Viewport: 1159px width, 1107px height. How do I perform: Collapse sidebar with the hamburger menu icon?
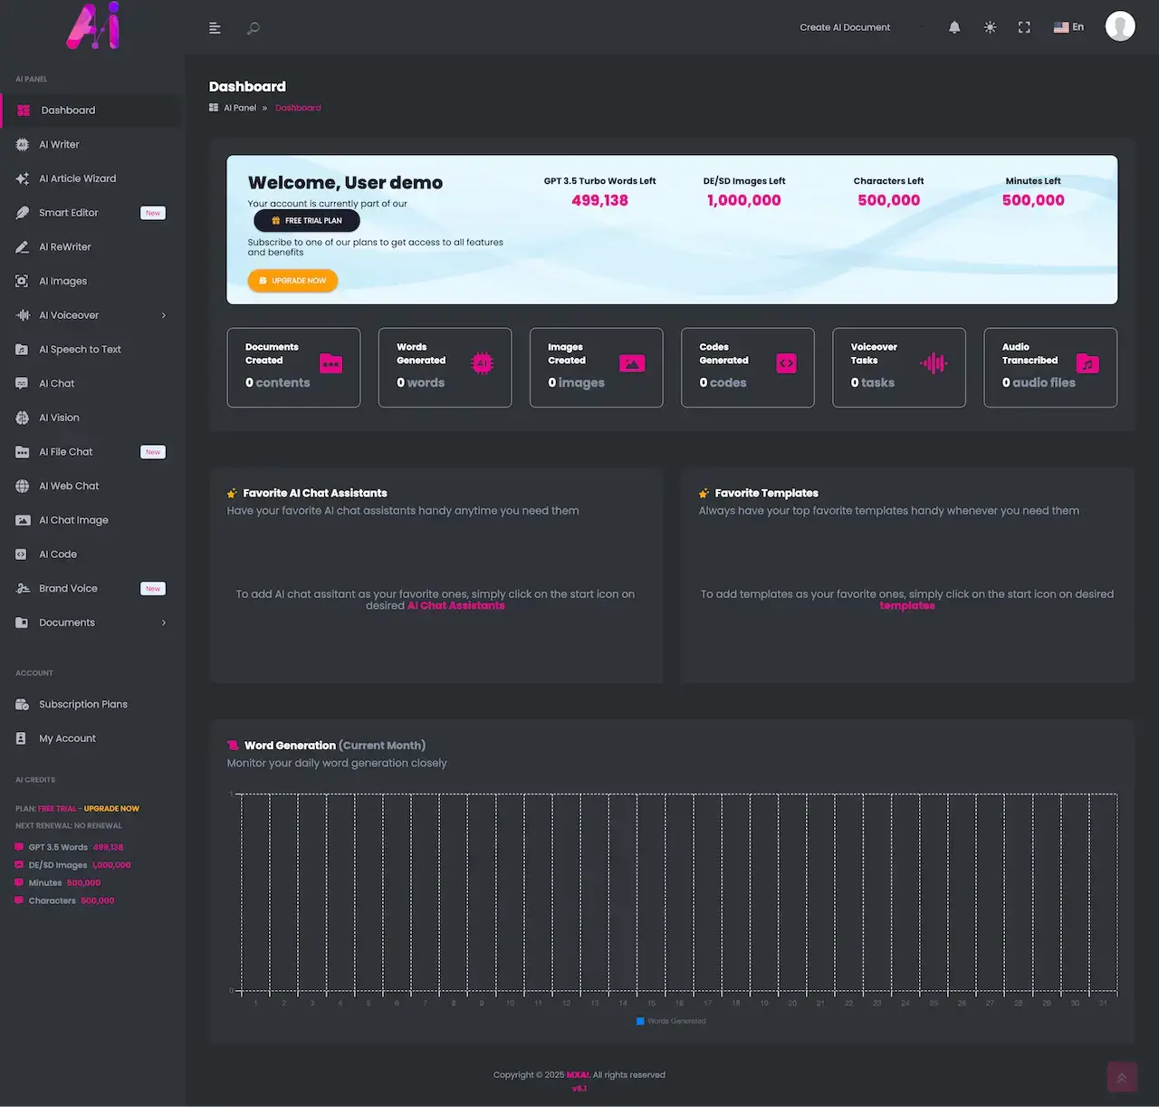click(215, 28)
